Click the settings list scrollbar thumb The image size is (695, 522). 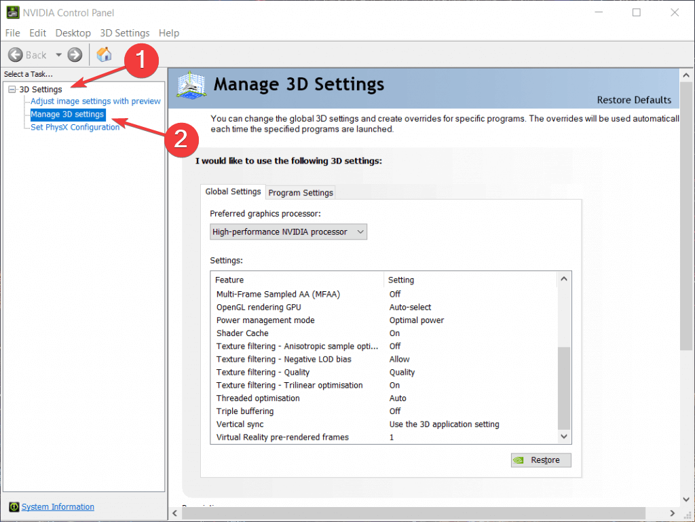coord(564,388)
